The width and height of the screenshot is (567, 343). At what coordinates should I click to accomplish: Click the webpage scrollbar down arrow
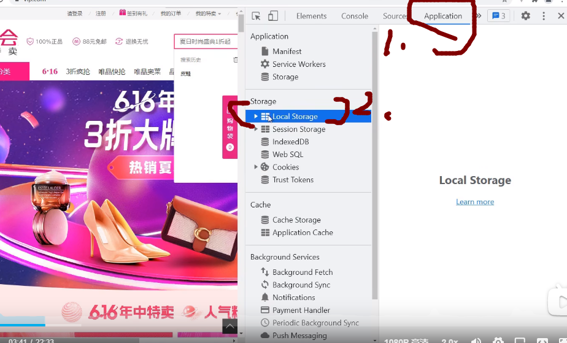click(x=241, y=334)
